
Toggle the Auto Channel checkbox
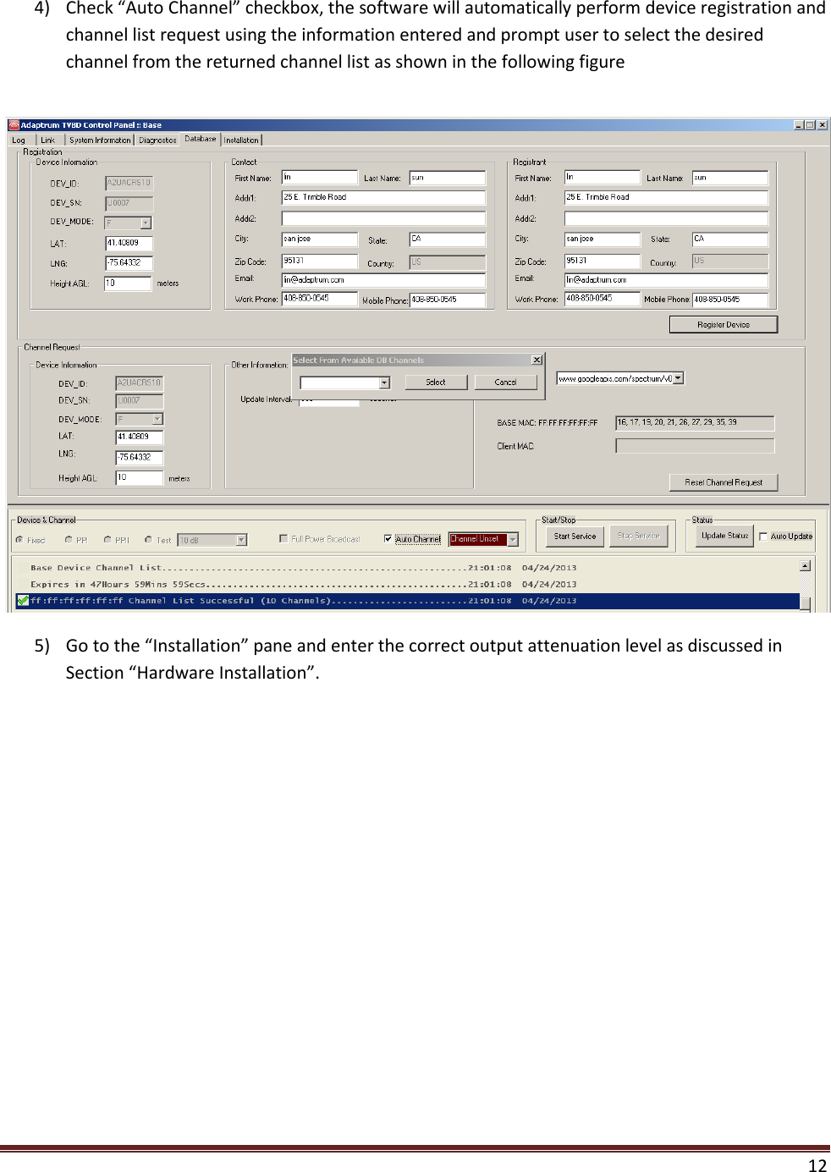tap(388, 539)
